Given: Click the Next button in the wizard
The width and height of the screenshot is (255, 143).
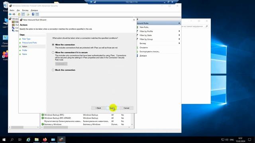Looking at the screenshot, I should click(x=112, y=108).
